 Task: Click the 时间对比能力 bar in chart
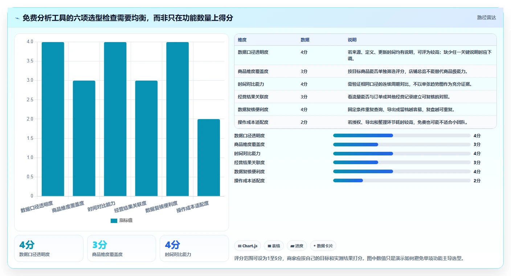(115, 119)
